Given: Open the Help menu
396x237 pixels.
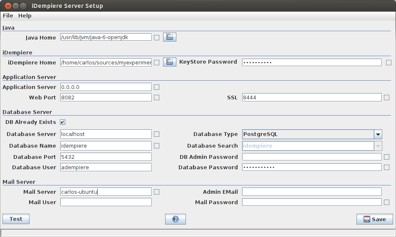Looking at the screenshot, I should [25, 16].
